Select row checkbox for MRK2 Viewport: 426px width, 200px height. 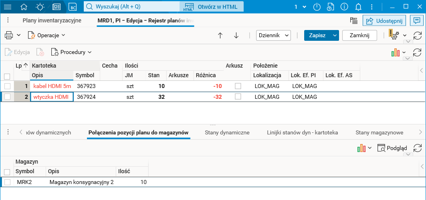[7, 182]
